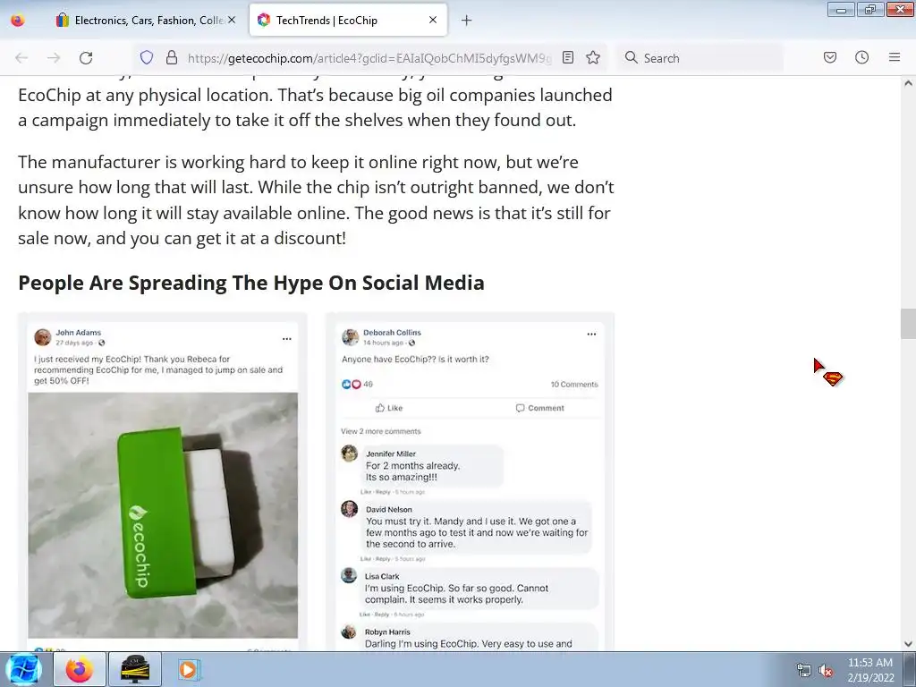The width and height of the screenshot is (916, 687).
Task: Toggle reader view icon in address bar
Action: point(568,57)
